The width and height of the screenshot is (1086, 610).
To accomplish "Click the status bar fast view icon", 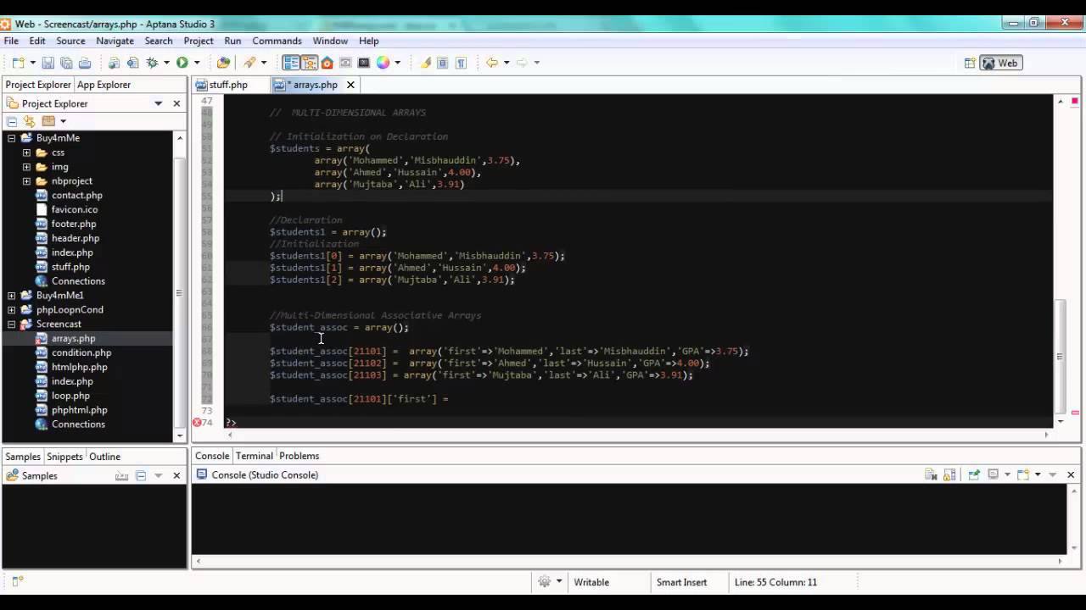I will click(18, 581).
